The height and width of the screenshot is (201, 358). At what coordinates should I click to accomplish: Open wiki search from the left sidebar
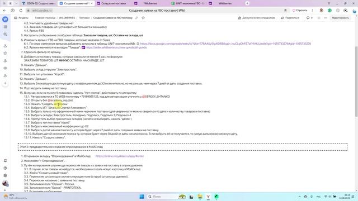coord(5,34)
